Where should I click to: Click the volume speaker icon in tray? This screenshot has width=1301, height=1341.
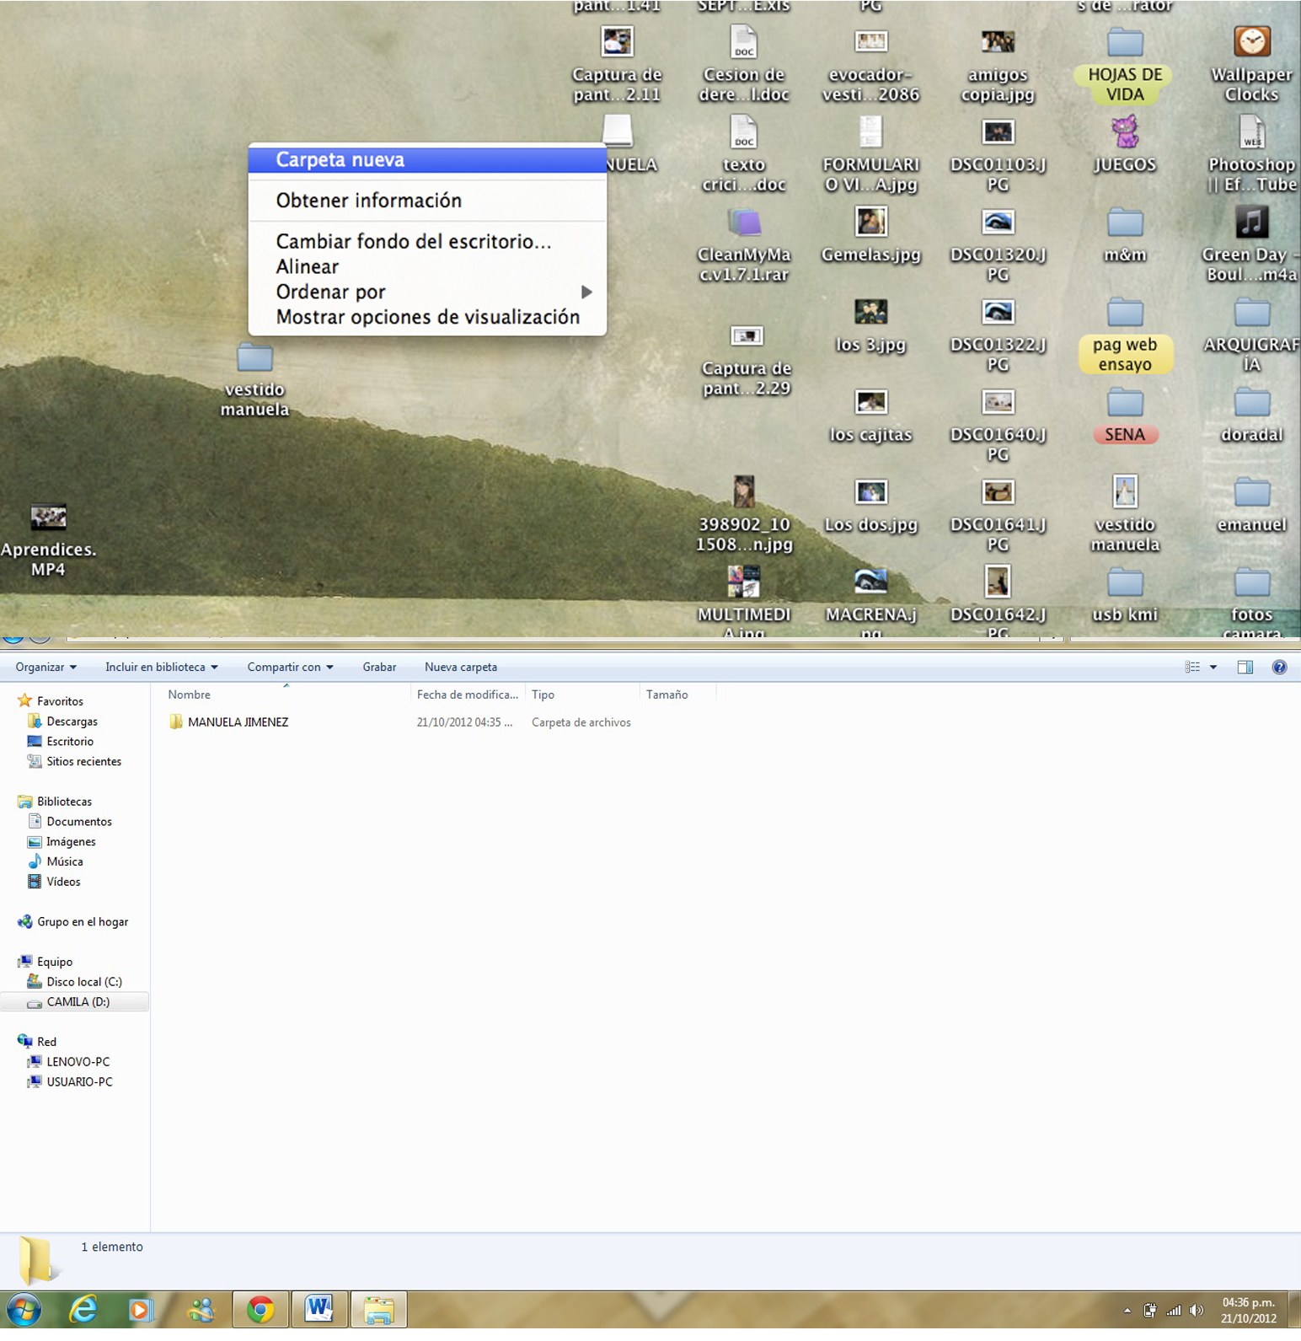tap(1196, 1310)
